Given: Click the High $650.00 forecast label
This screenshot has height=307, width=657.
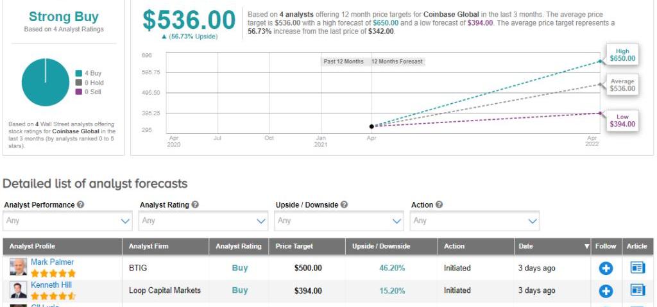Looking at the screenshot, I should (x=622, y=55).
